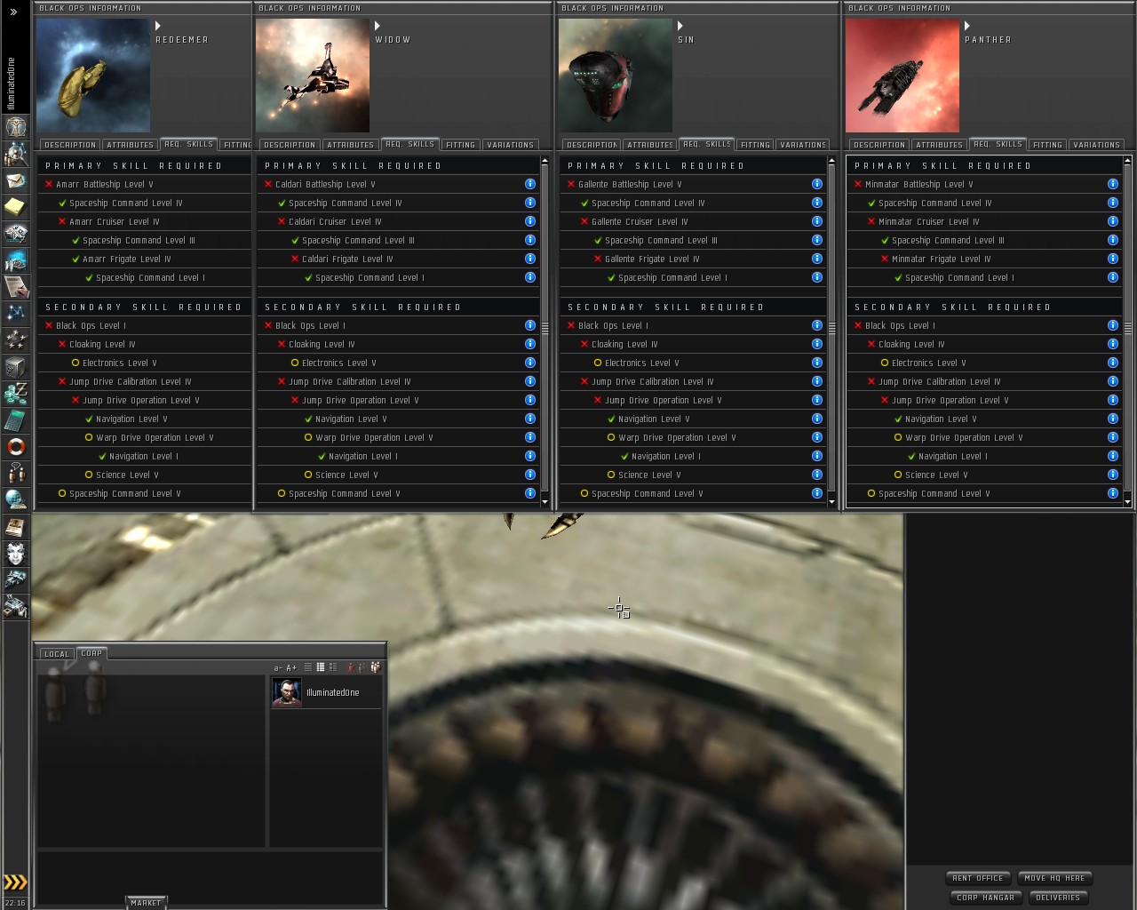Toggle the dimmed middle member-list icon in chat
1137x910 pixels.
tap(362, 667)
